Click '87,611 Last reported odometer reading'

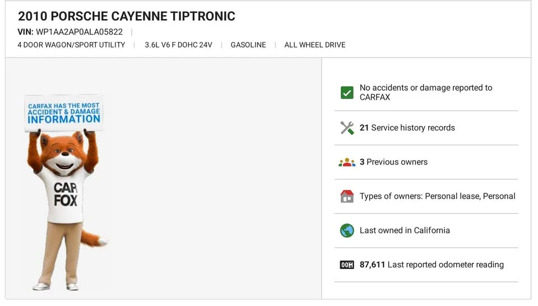coord(432,265)
